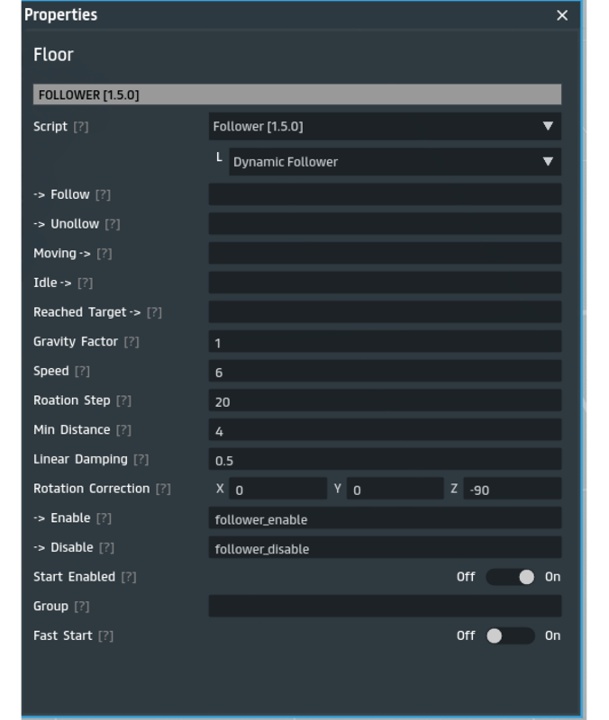Click the empty Group text field
Image resolution: width=609 pixels, height=720 pixels.
point(385,607)
